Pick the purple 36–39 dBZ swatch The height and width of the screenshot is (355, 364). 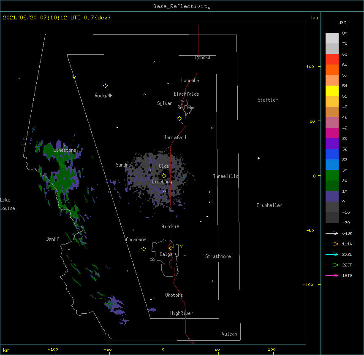pos(332,144)
